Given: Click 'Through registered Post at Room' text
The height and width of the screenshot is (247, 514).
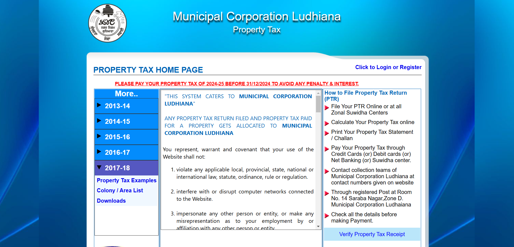Looking at the screenshot, I should pyautogui.click(x=371, y=192).
